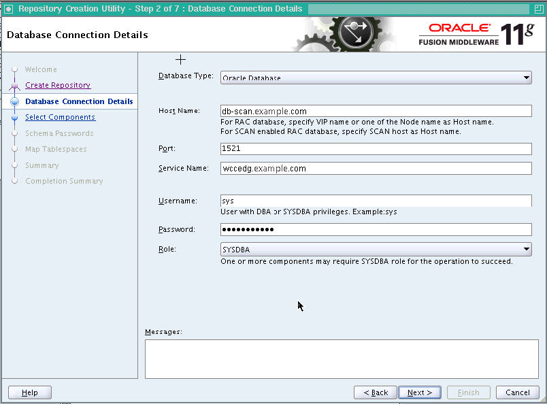547x404 pixels.
Task: Click the Service Name text field
Action: 376,168
